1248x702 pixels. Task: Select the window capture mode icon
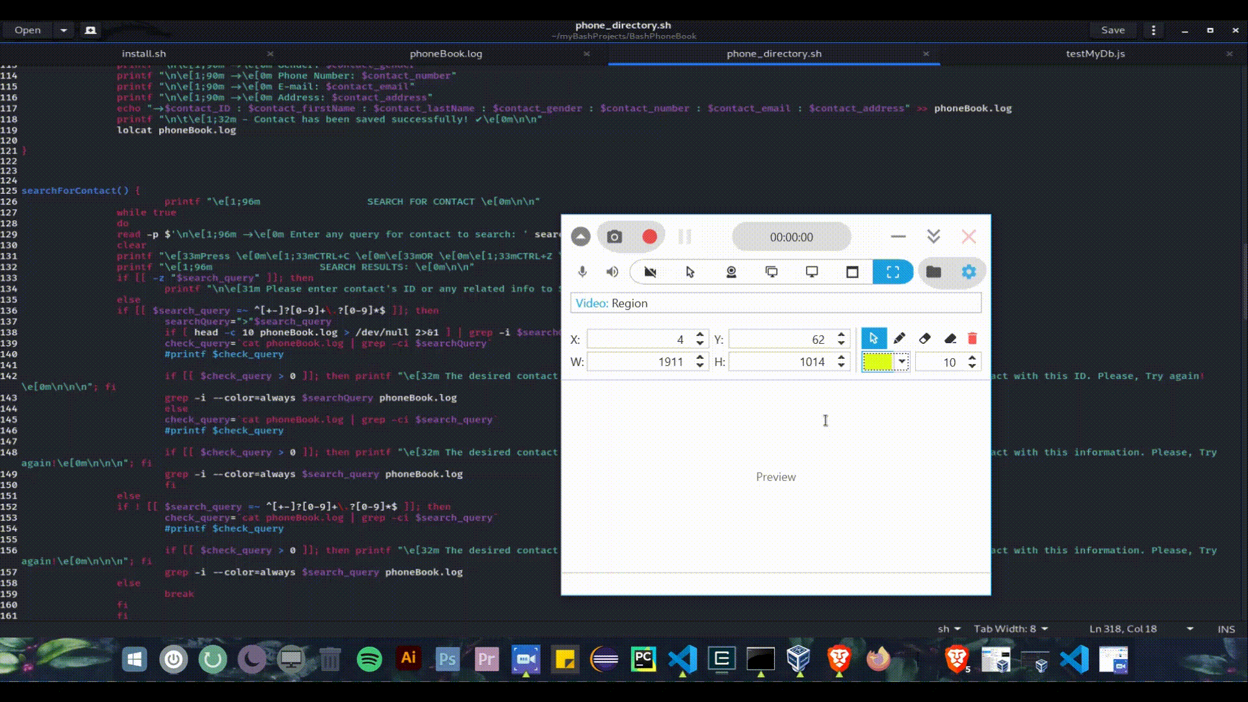click(x=851, y=272)
